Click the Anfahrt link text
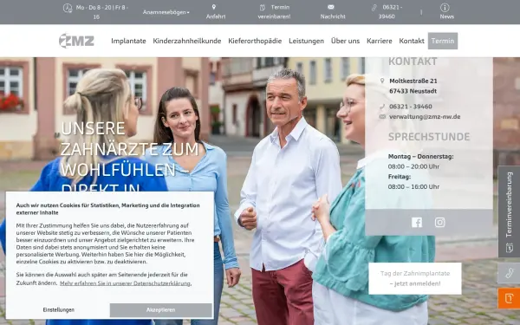Viewport: 520px width, 325px height. (x=216, y=16)
